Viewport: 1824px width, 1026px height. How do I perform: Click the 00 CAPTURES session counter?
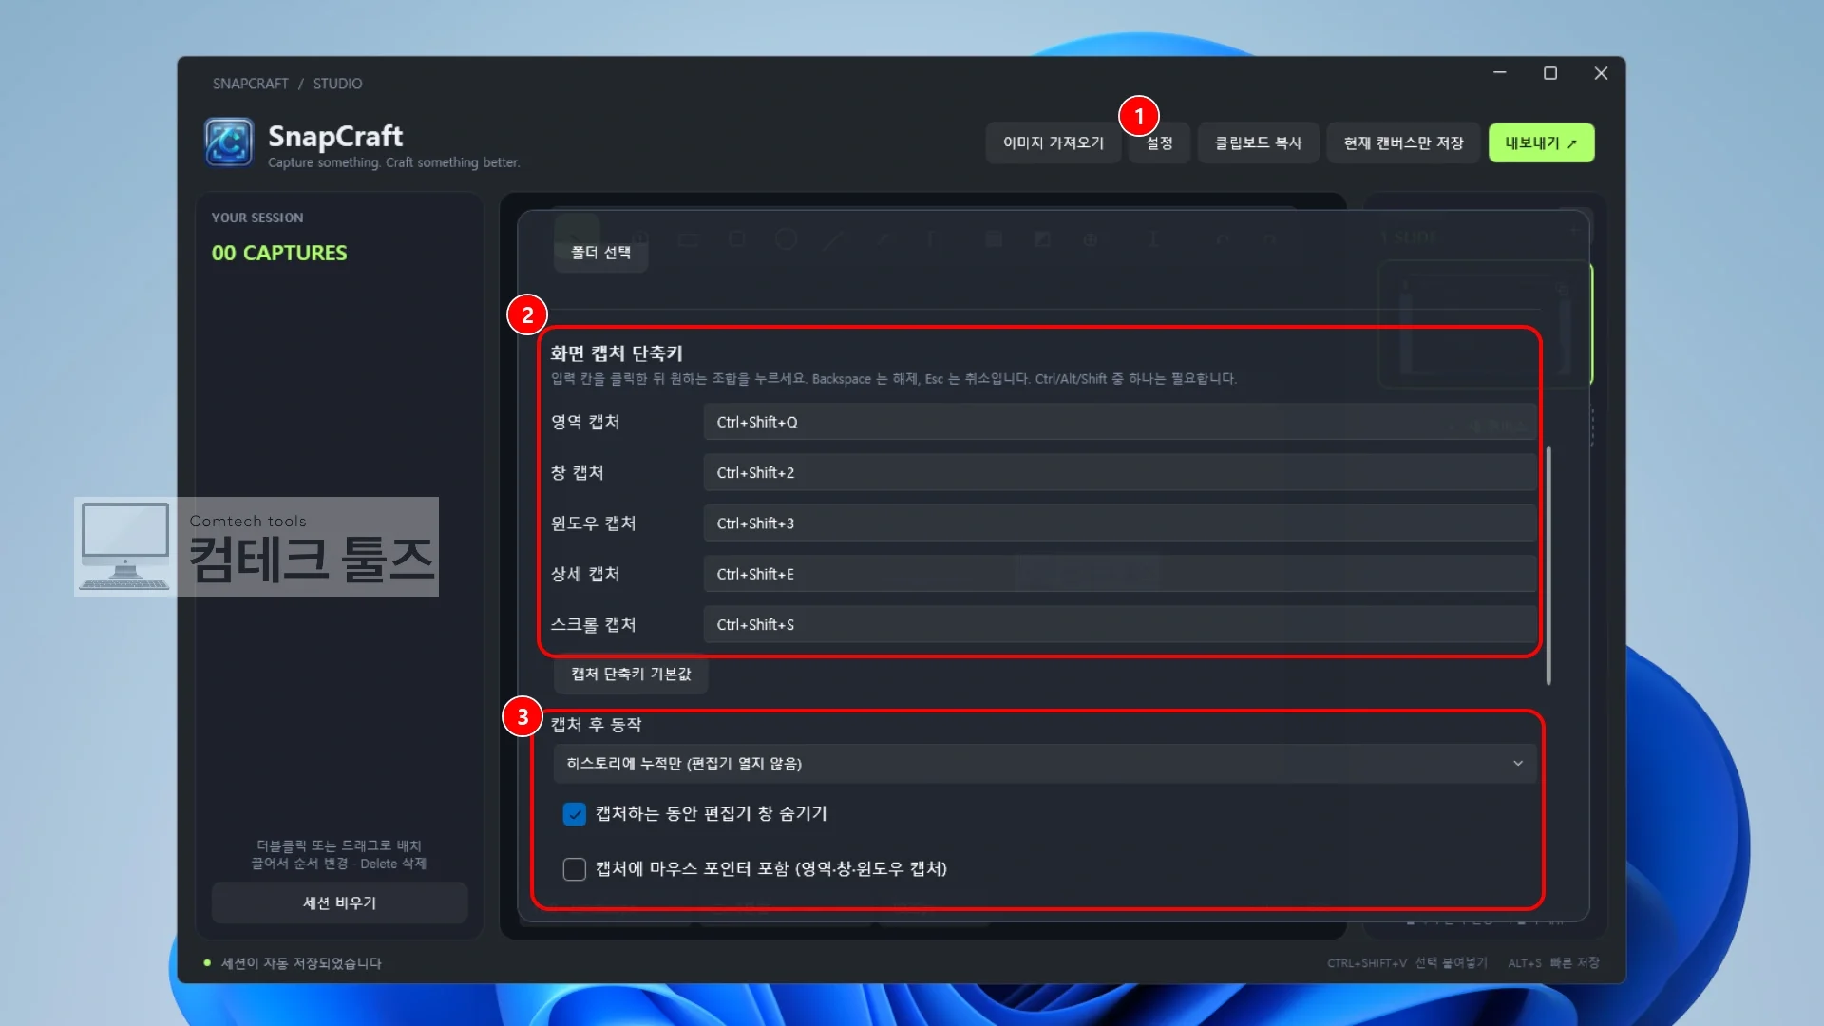pos(279,253)
